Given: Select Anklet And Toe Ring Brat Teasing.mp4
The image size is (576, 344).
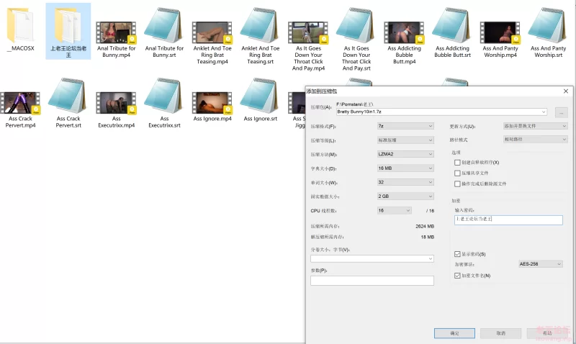Looking at the screenshot, I should click(x=212, y=33).
